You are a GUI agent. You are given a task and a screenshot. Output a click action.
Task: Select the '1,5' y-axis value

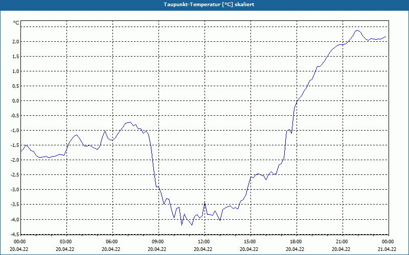15,57
